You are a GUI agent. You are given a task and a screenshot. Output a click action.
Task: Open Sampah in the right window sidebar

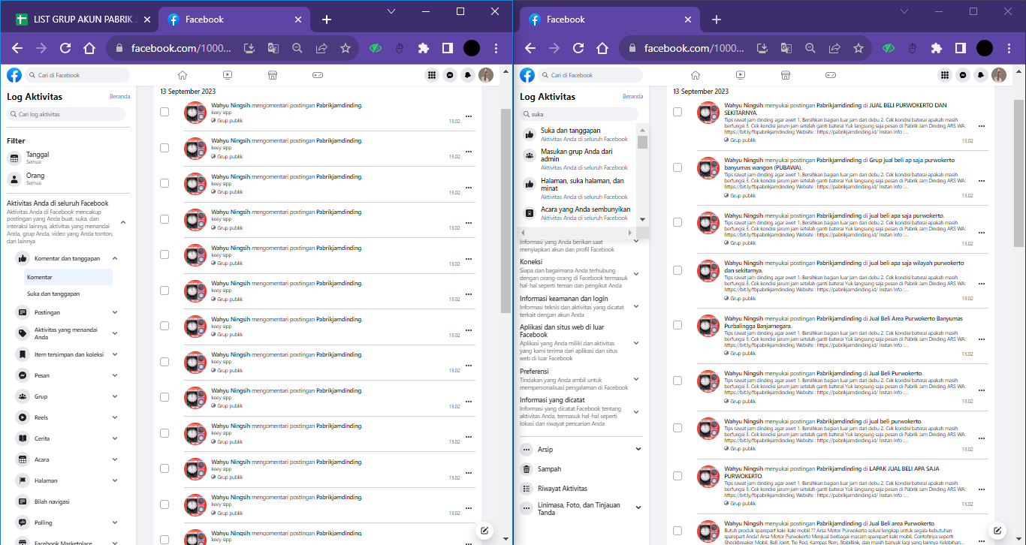coord(581,468)
